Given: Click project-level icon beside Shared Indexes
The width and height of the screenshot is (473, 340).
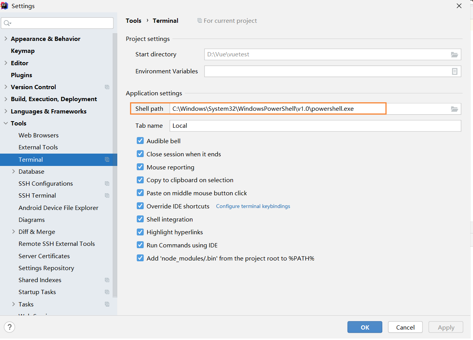Looking at the screenshot, I should click(107, 280).
